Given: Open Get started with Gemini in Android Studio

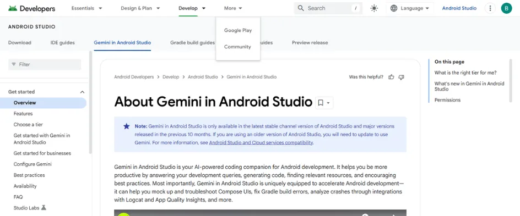Looking at the screenshot, I should coord(42,139).
